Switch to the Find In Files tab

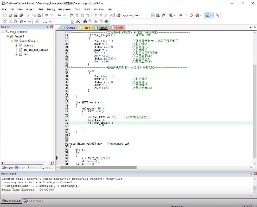coord(33,201)
